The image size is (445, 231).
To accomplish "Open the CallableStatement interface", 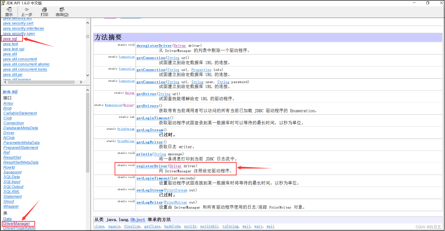I will point(20,113).
